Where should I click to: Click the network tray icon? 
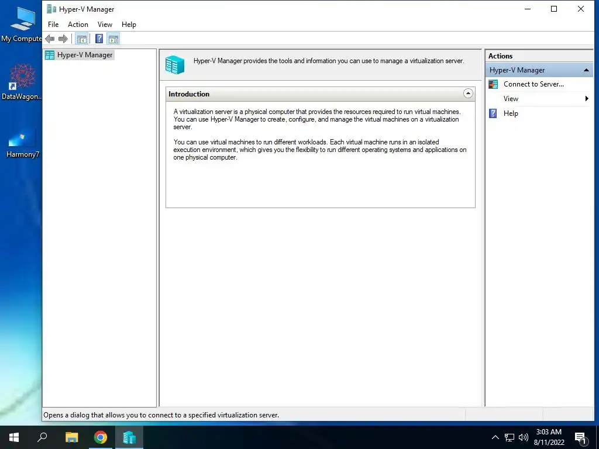(x=510, y=437)
